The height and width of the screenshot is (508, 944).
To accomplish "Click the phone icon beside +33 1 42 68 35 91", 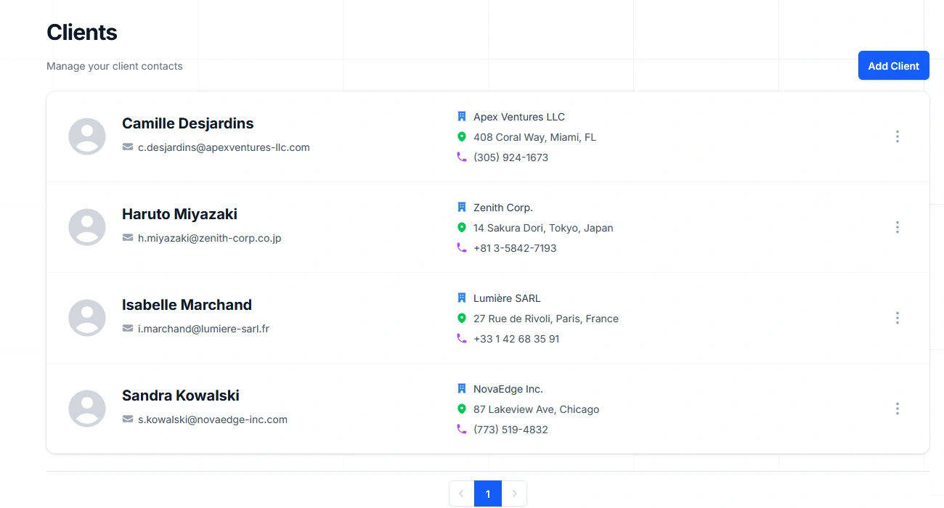I will pos(462,338).
